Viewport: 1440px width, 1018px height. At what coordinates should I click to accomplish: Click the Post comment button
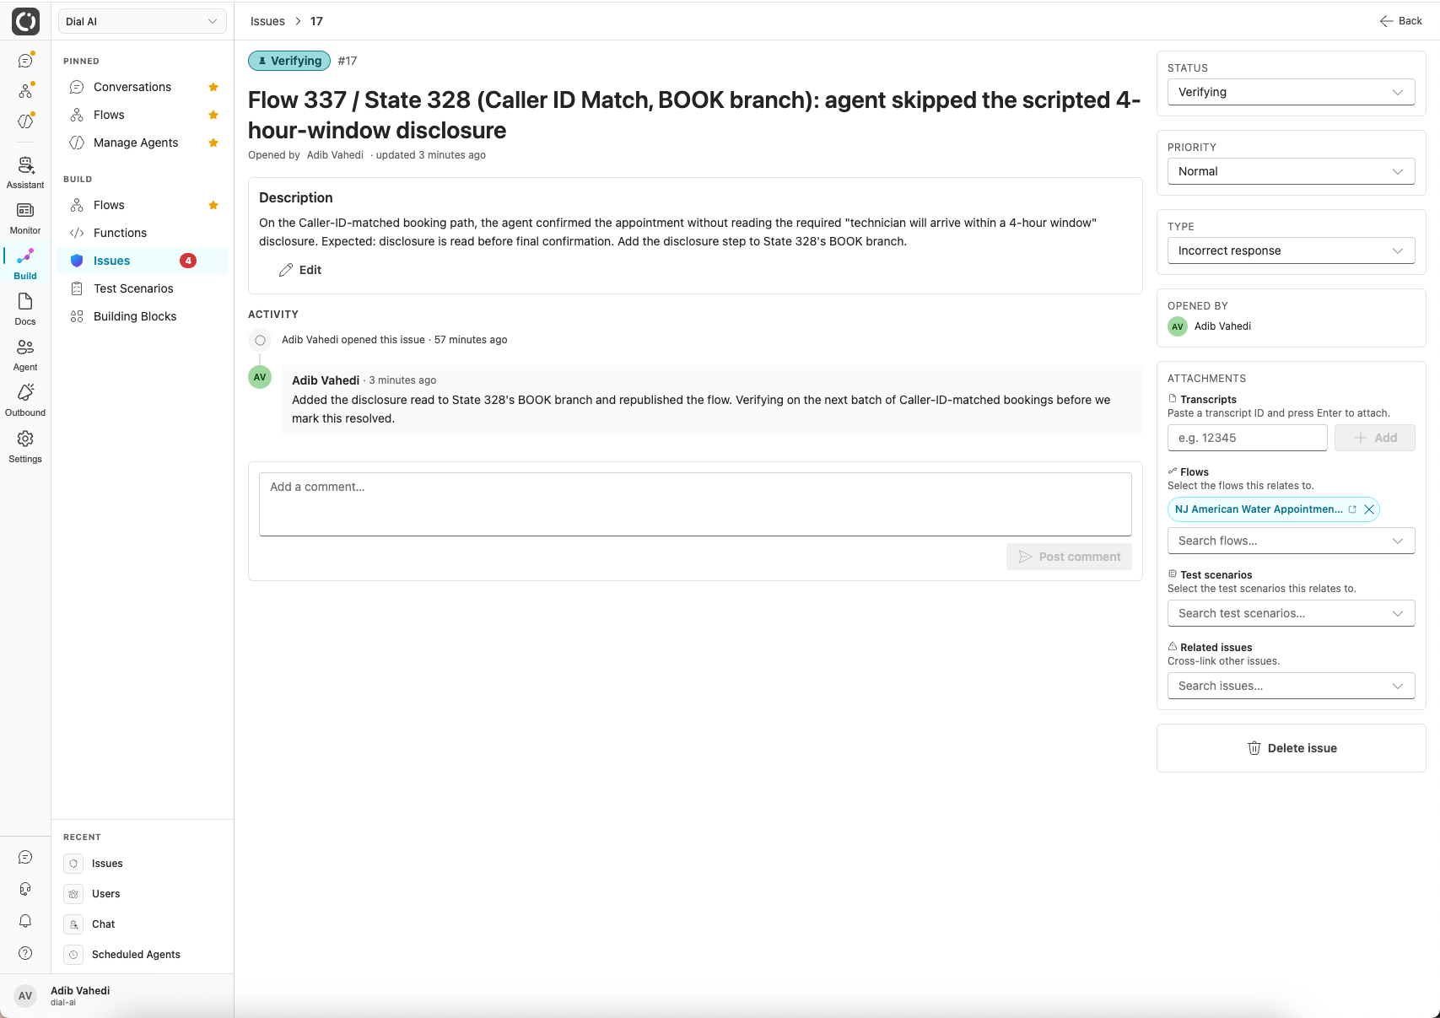click(1069, 557)
